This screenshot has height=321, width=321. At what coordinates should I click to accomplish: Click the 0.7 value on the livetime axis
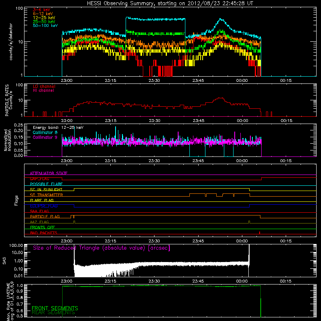pos(20,304)
